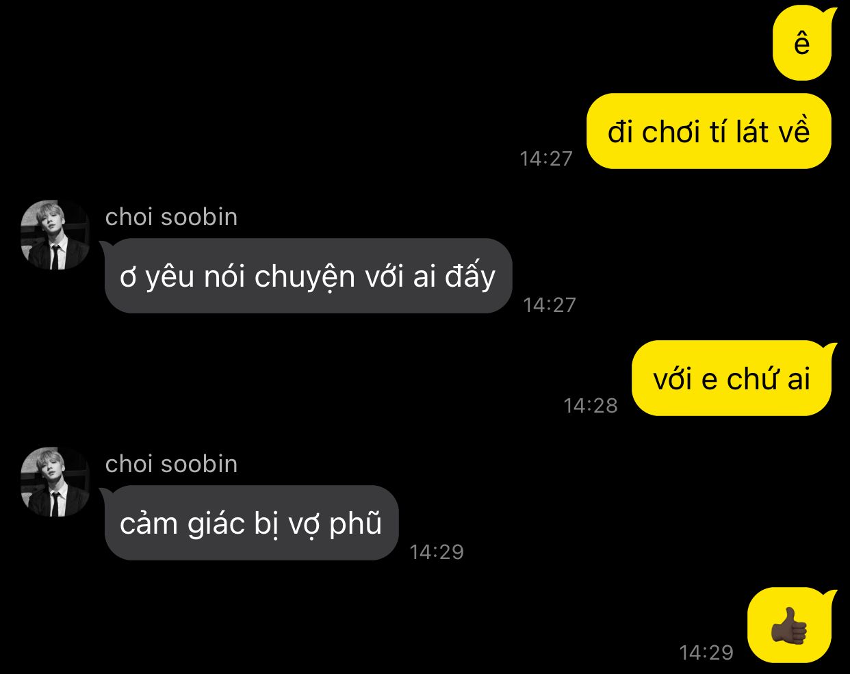Select the 'ơ yêu nói chuyện với ai đấy' bubble

[x=308, y=276]
